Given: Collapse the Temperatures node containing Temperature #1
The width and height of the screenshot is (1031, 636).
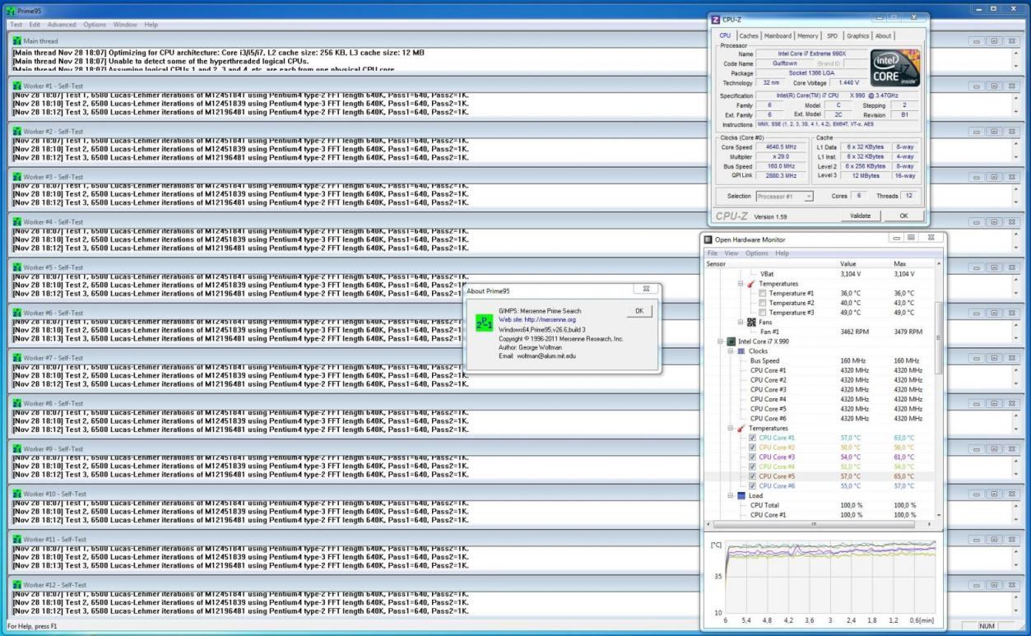Looking at the screenshot, I should 741,283.
